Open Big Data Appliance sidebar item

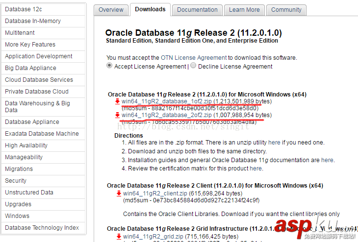point(43,68)
